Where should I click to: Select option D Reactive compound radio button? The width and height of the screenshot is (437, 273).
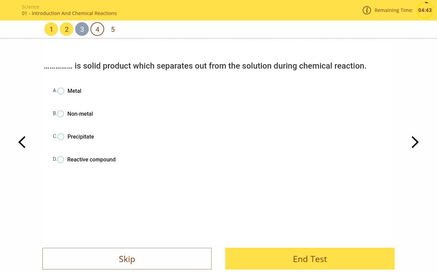pyautogui.click(x=61, y=159)
